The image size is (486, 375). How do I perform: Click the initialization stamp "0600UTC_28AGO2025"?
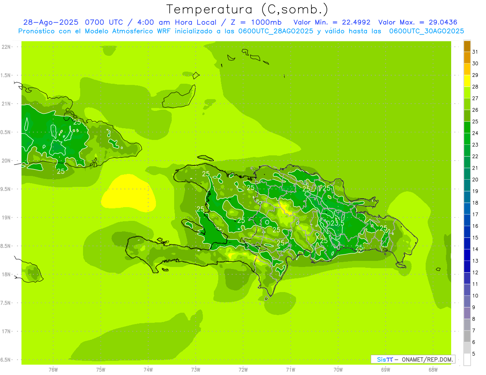click(x=275, y=31)
